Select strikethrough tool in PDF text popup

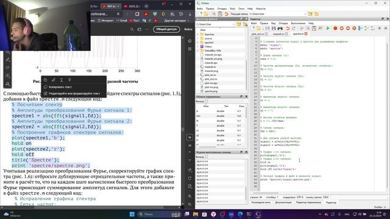click(69, 80)
